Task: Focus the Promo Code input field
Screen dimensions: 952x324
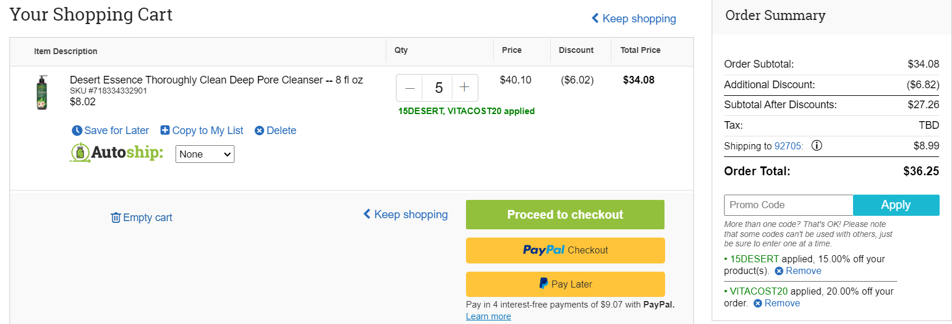Action: click(788, 205)
